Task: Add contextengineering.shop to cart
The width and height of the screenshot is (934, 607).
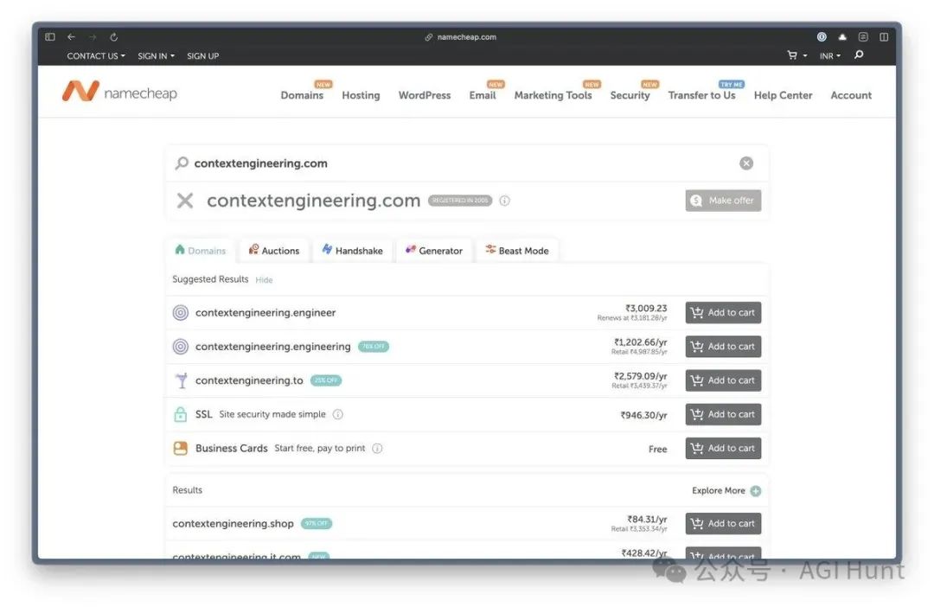Action: pyautogui.click(x=723, y=524)
